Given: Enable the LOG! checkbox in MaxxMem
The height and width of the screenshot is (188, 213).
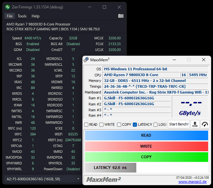Looking at the screenshot, I should point(155,124).
